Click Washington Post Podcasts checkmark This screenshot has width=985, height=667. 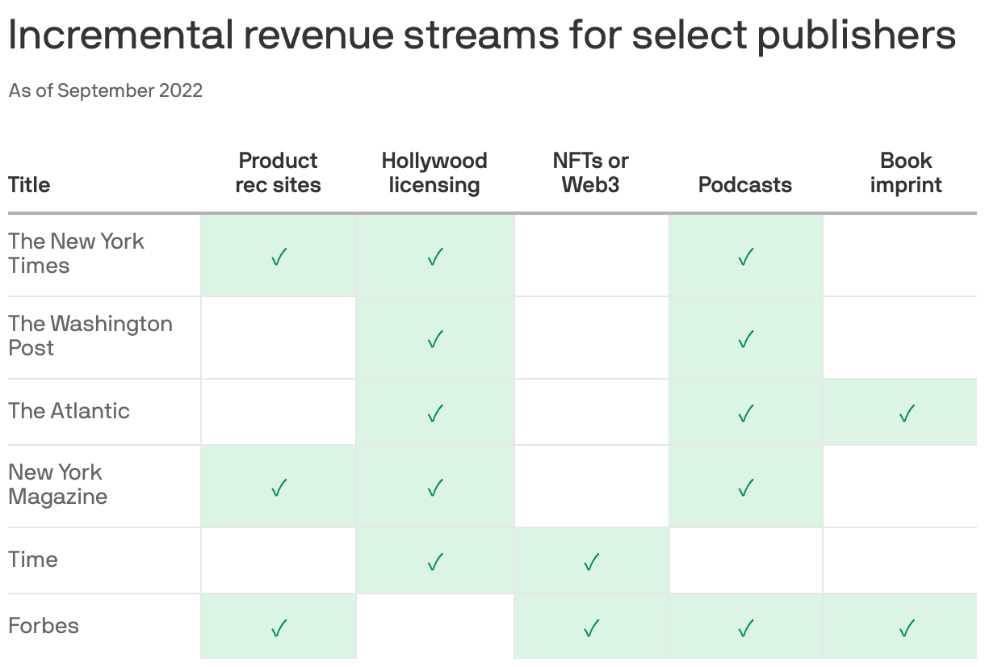[x=746, y=339]
